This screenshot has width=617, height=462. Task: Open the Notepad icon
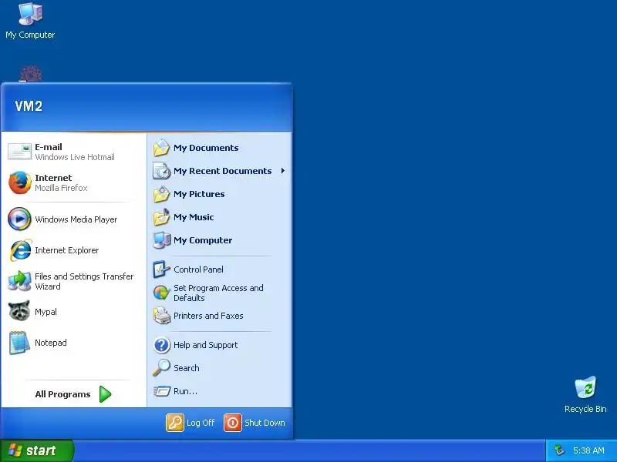point(19,343)
